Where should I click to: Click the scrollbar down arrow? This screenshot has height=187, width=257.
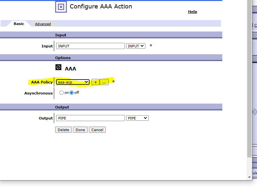[x=249, y=177]
